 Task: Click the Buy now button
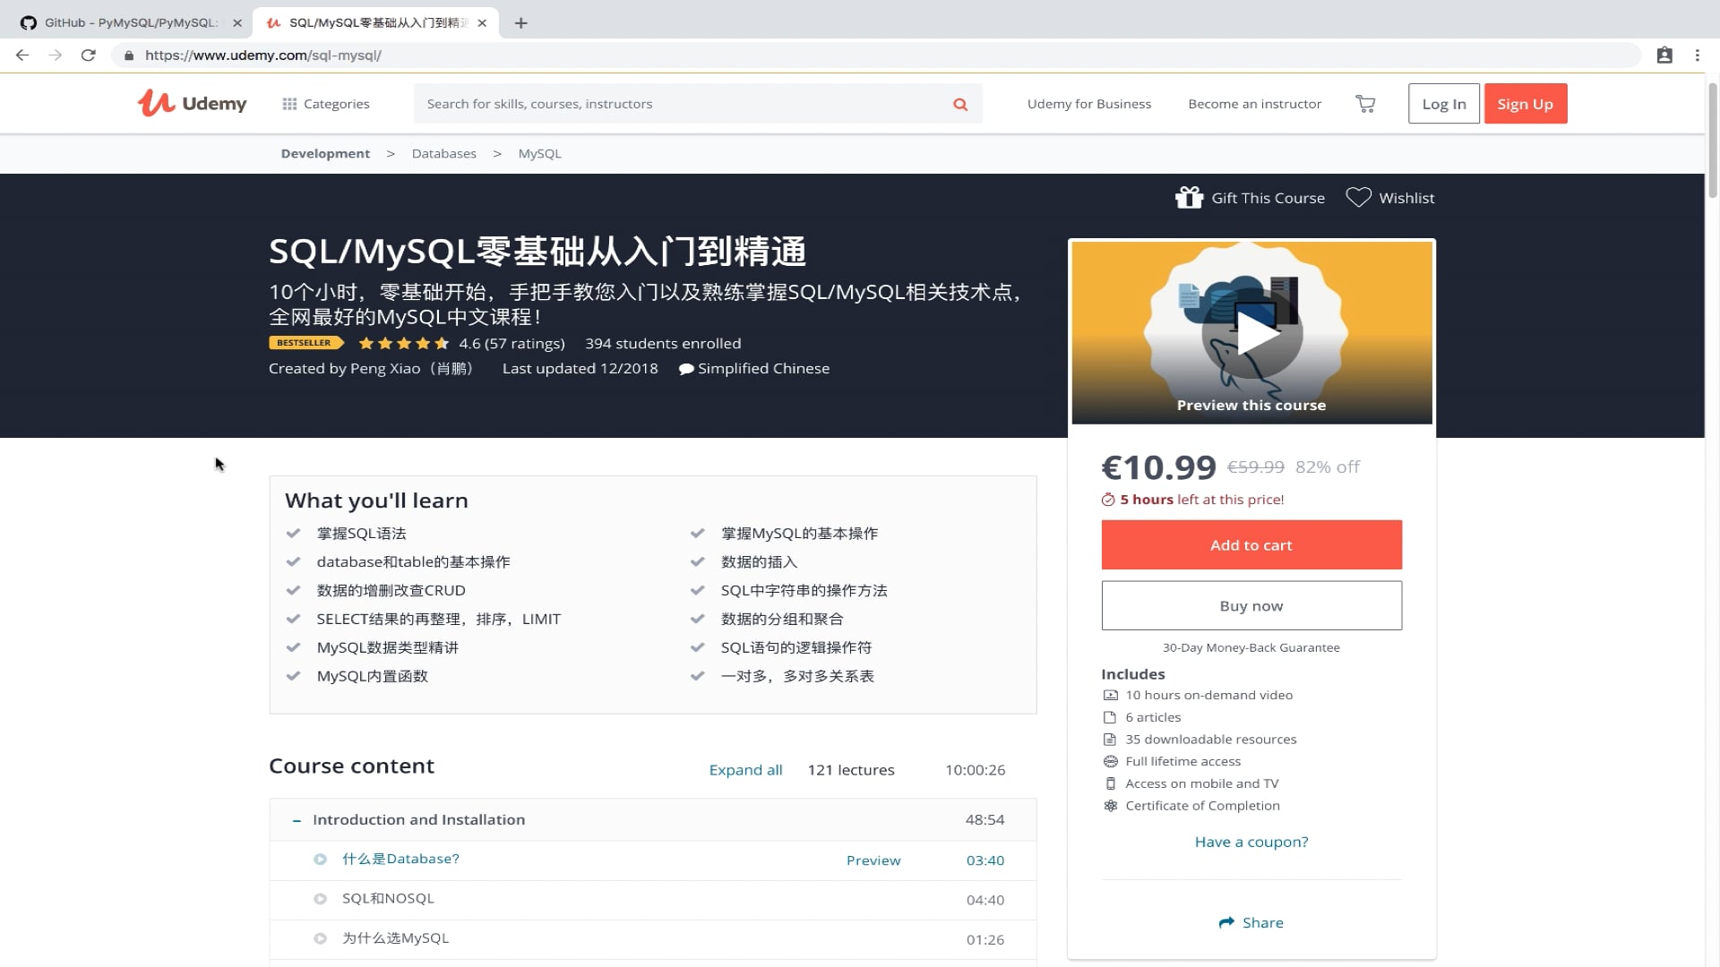point(1251,605)
